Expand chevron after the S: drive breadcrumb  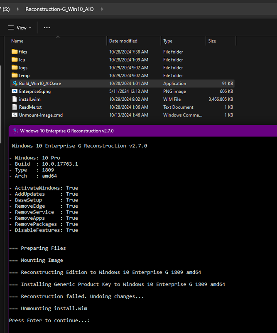coord(17,9)
